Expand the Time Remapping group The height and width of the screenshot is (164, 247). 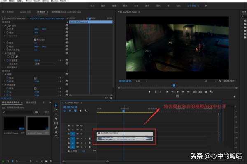2,67
